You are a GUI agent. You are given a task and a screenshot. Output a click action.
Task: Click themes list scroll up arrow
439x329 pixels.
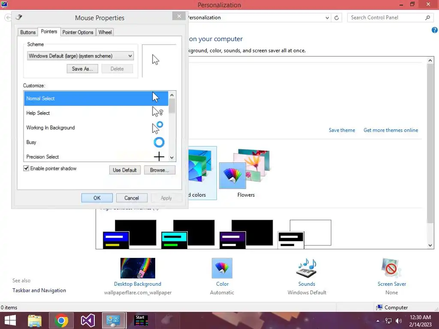pos(430,60)
